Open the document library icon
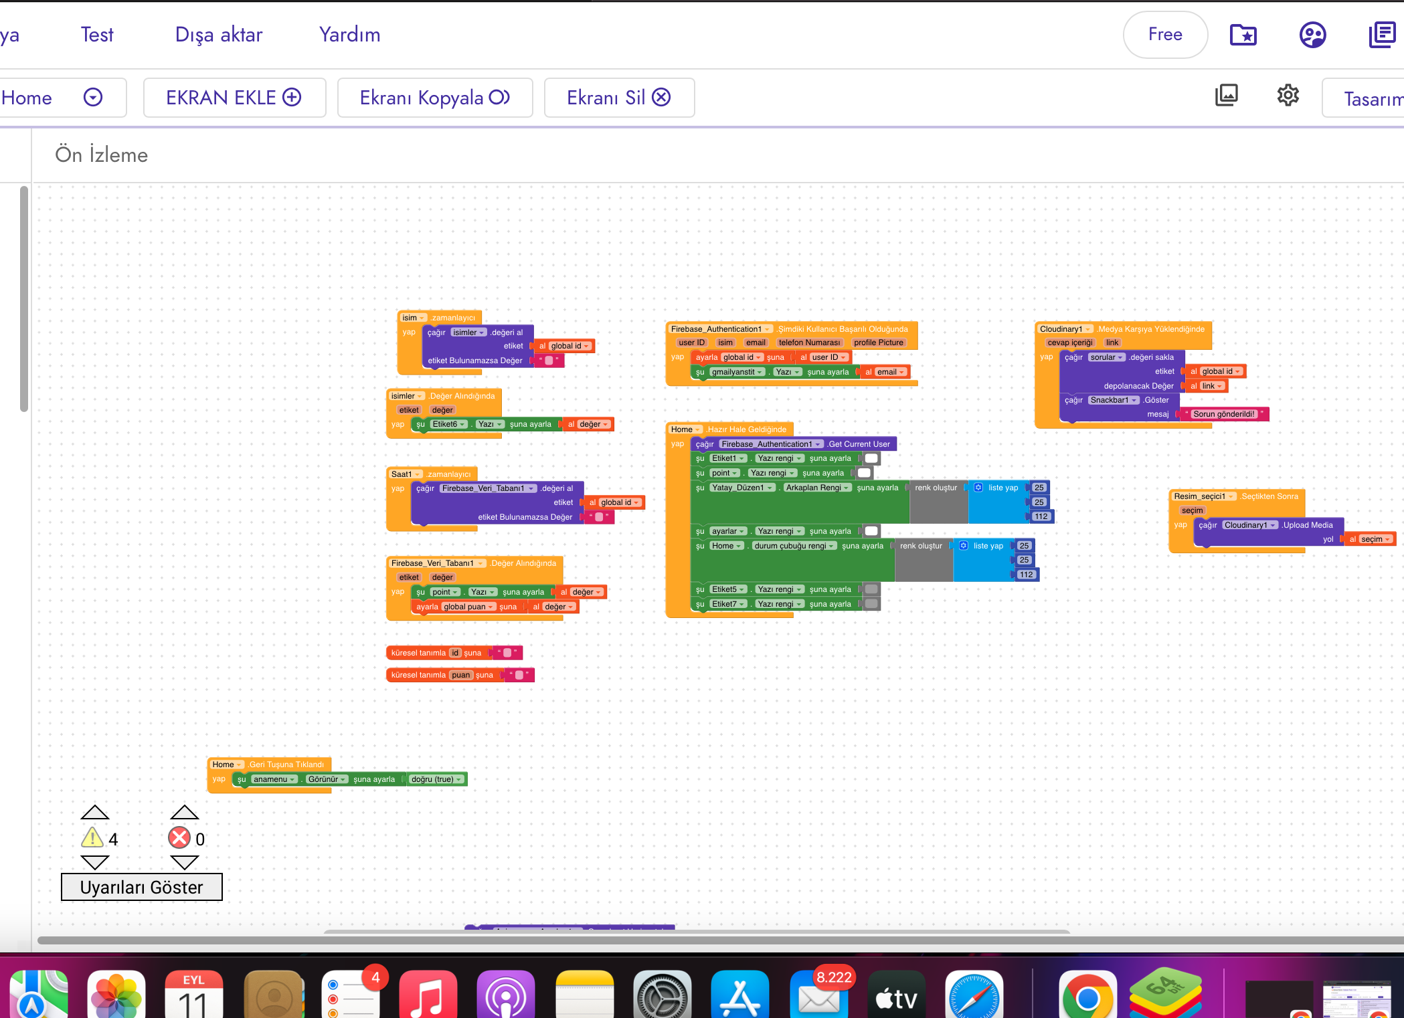This screenshot has height=1018, width=1404. tap(1382, 35)
